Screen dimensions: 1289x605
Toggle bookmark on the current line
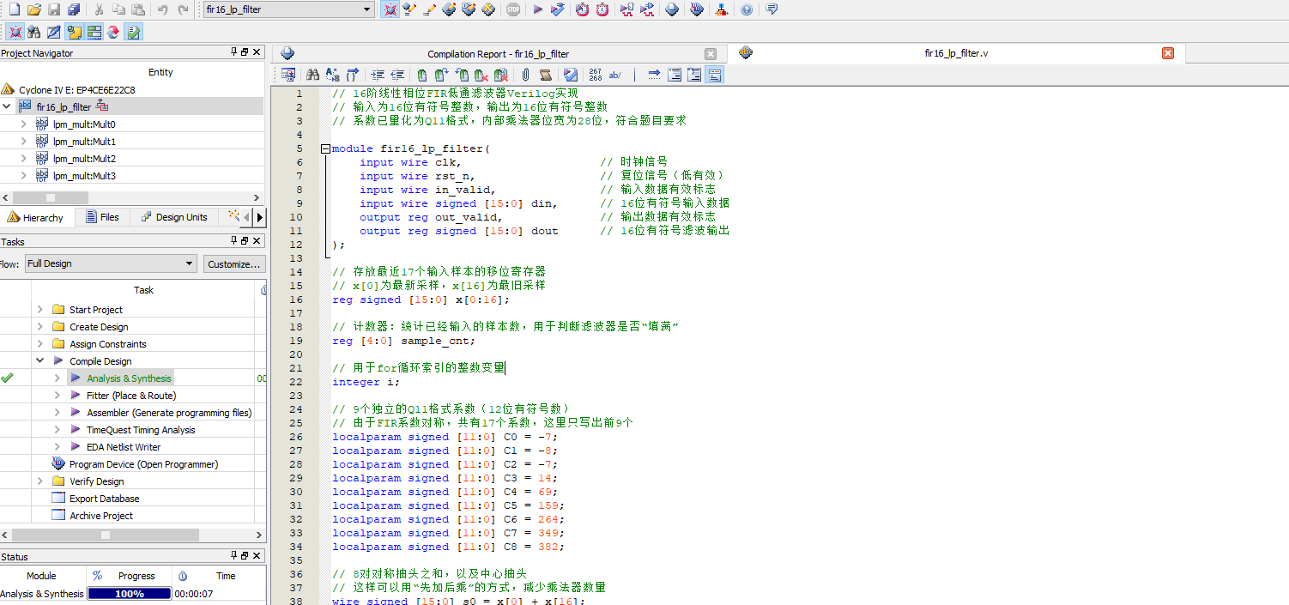tap(422, 75)
